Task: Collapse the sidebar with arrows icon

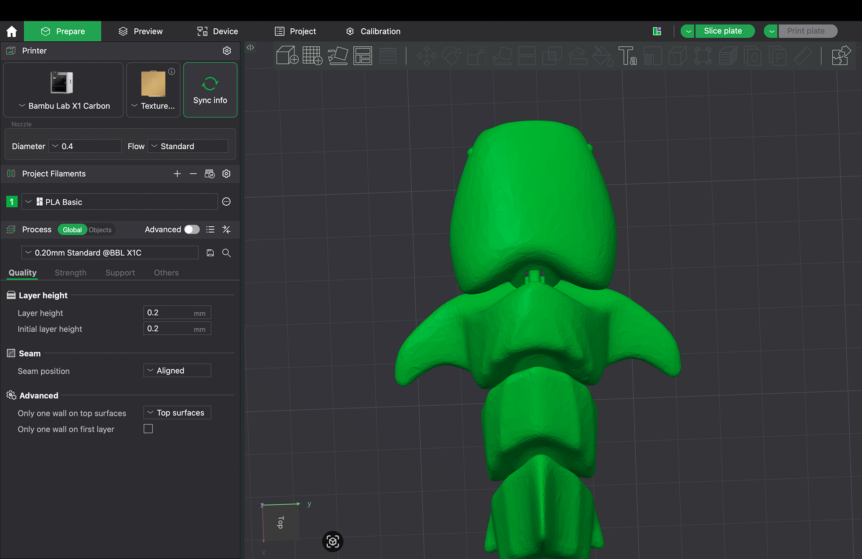Action: coord(251,47)
